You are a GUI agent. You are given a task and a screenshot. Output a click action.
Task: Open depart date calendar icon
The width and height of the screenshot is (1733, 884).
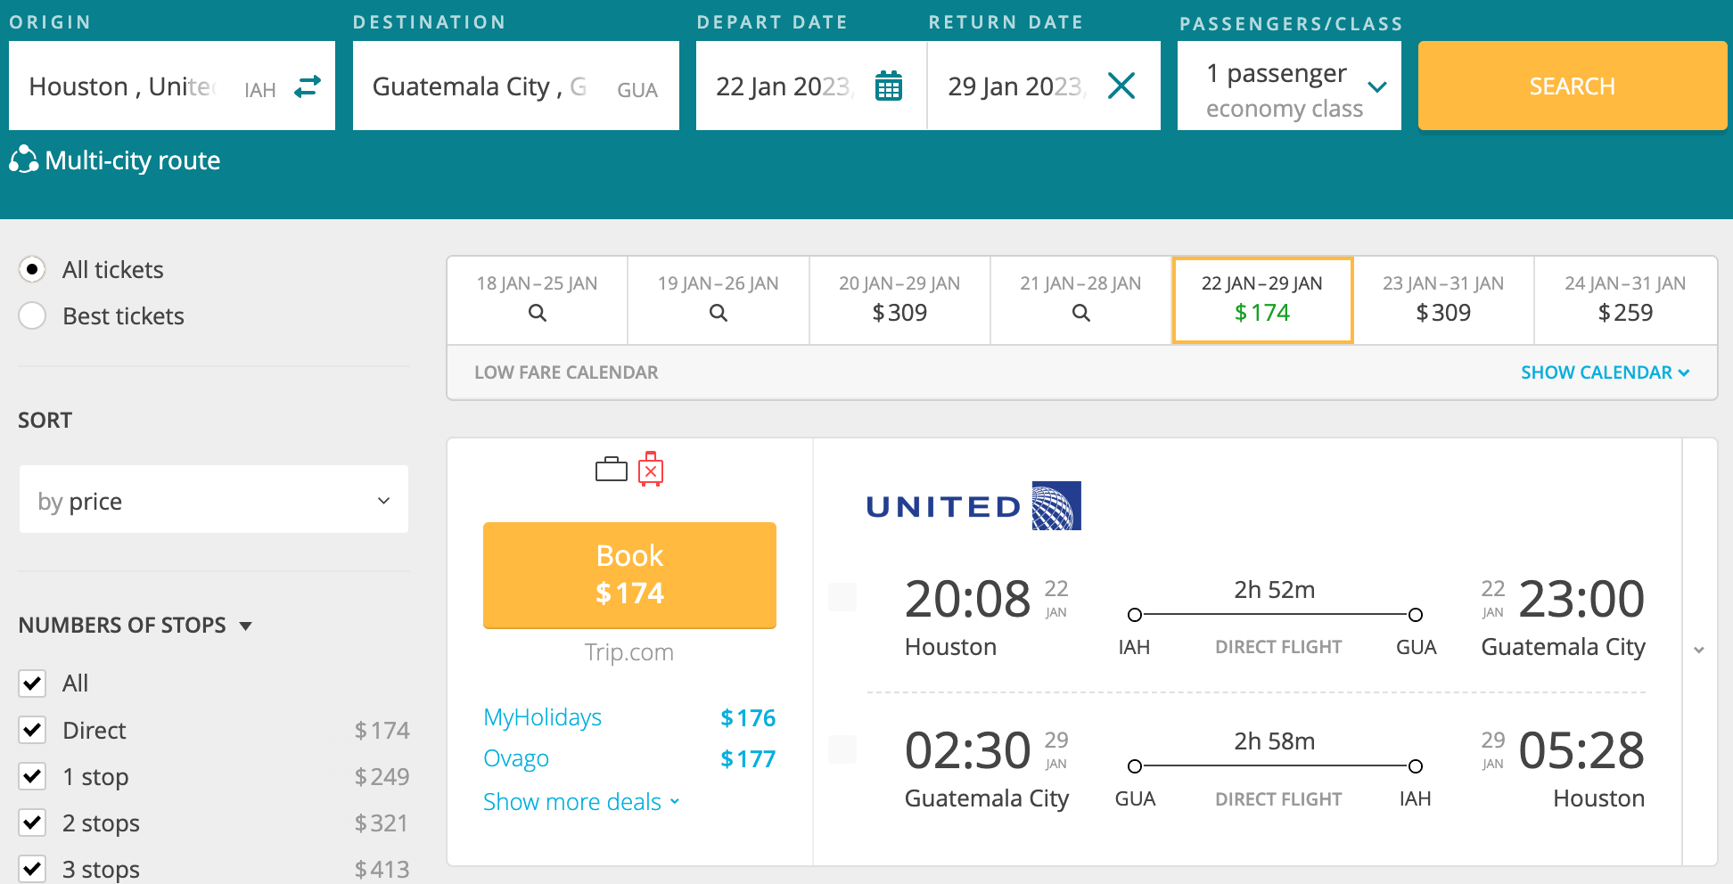[x=889, y=86]
